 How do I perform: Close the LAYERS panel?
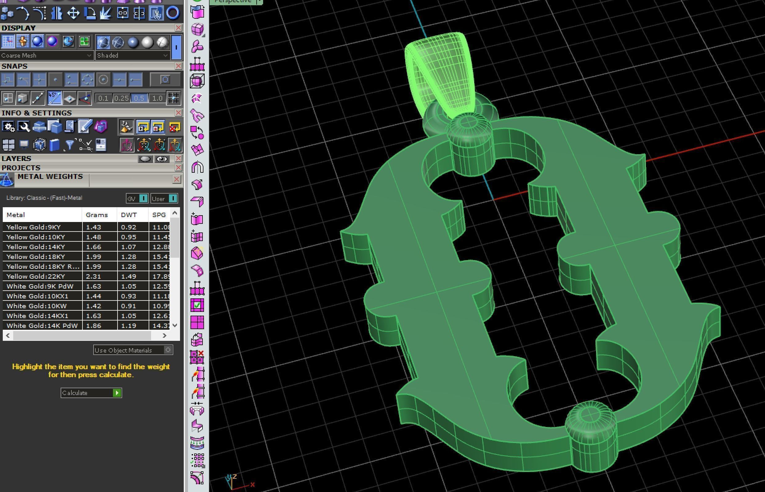tap(178, 159)
